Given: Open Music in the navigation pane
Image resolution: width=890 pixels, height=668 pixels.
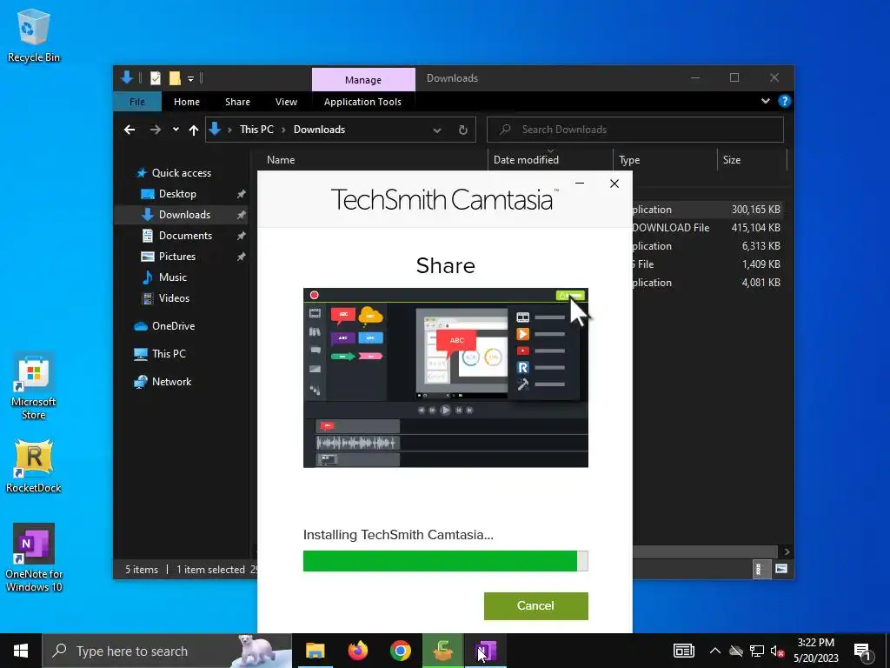Looking at the screenshot, I should tap(173, 277).
